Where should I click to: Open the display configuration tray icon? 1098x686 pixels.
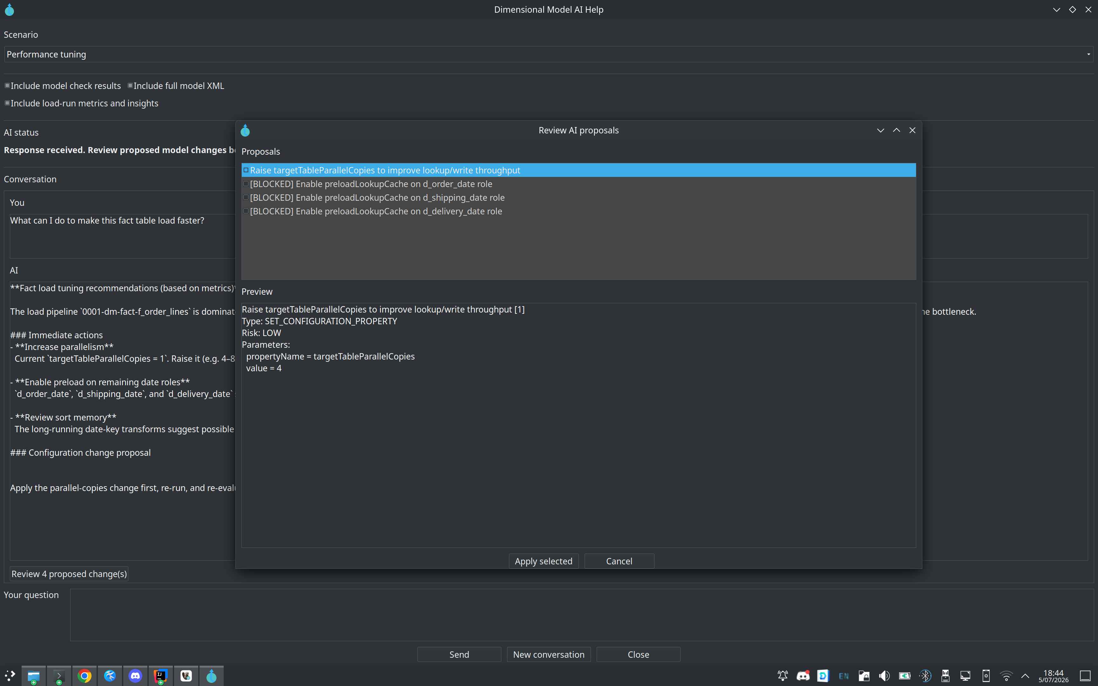[x=966, y=676]
